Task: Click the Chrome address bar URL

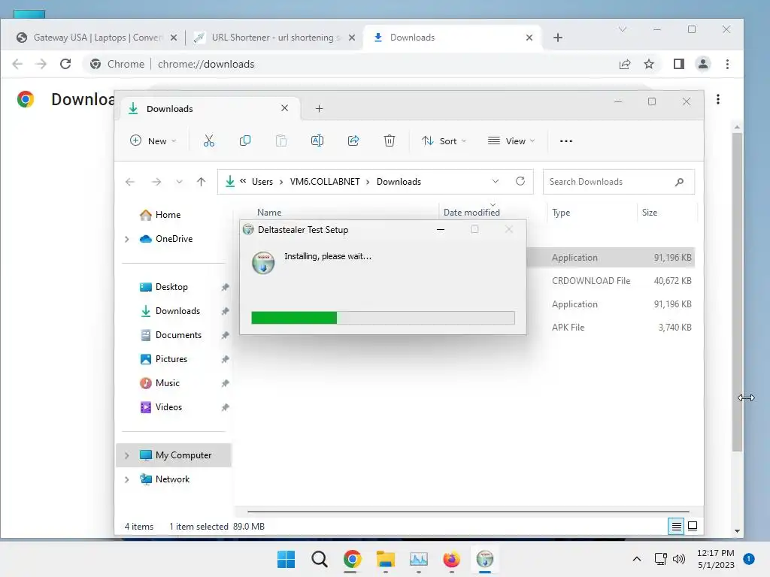Action: pos(206,65)
